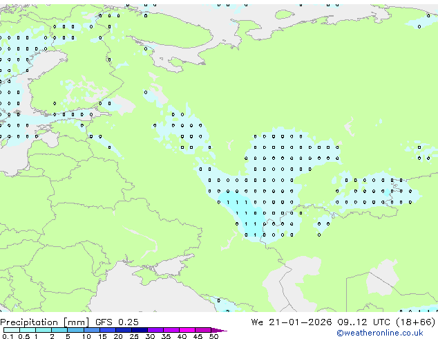Image resolution: width=438 pixels, height=339 pixels.
Task: Click the weekday label "We"
Action: tap(257, 322)
